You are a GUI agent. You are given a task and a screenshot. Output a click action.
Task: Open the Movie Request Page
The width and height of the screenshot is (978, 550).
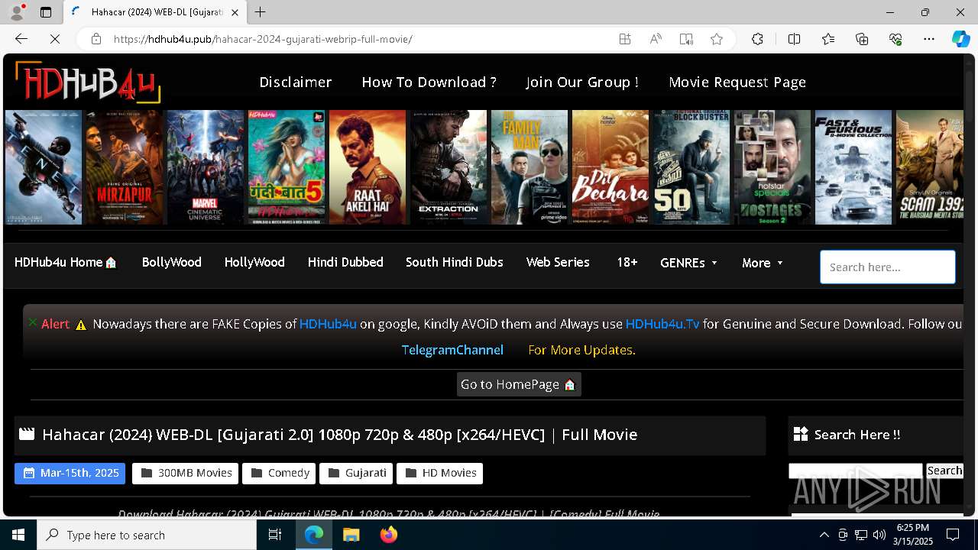pyautogui.click(x=737, y=82)
